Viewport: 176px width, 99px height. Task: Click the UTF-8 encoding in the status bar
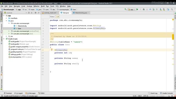(x=146, y=96)
